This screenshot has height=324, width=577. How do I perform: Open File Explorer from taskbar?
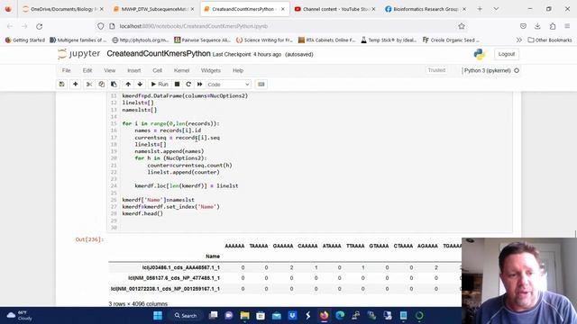coord(244,316)
